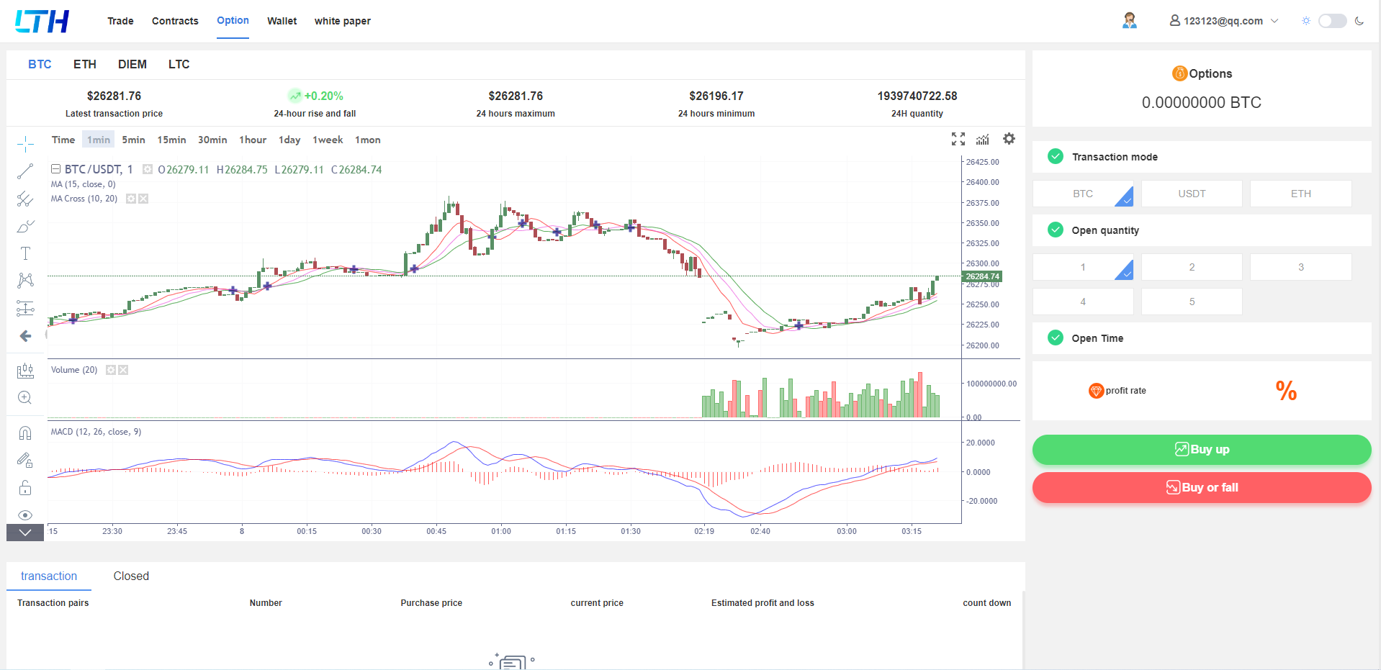Click the chart zoom-in magnifier icon
1381x670 pixels.
[x=25, y=398]
